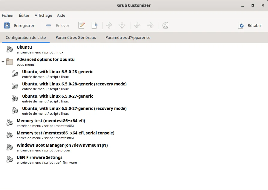
Task: Click the Enlever remove button
Action: click(x=58, y=25)
